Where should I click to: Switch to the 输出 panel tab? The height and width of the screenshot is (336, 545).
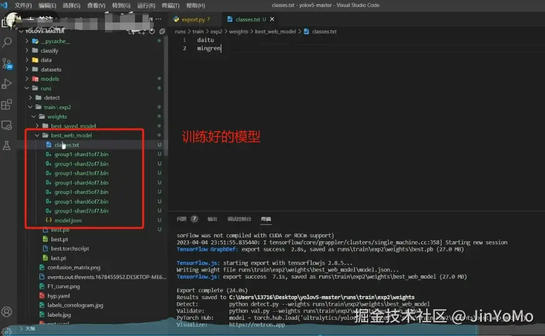tap(212, 219)
